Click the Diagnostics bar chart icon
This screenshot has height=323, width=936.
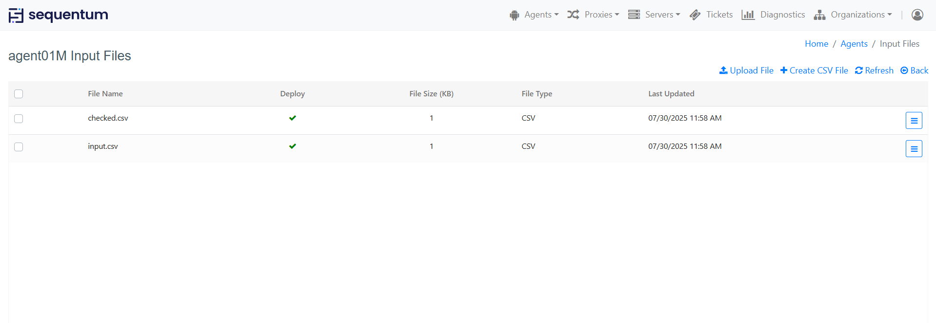(748, 15)
